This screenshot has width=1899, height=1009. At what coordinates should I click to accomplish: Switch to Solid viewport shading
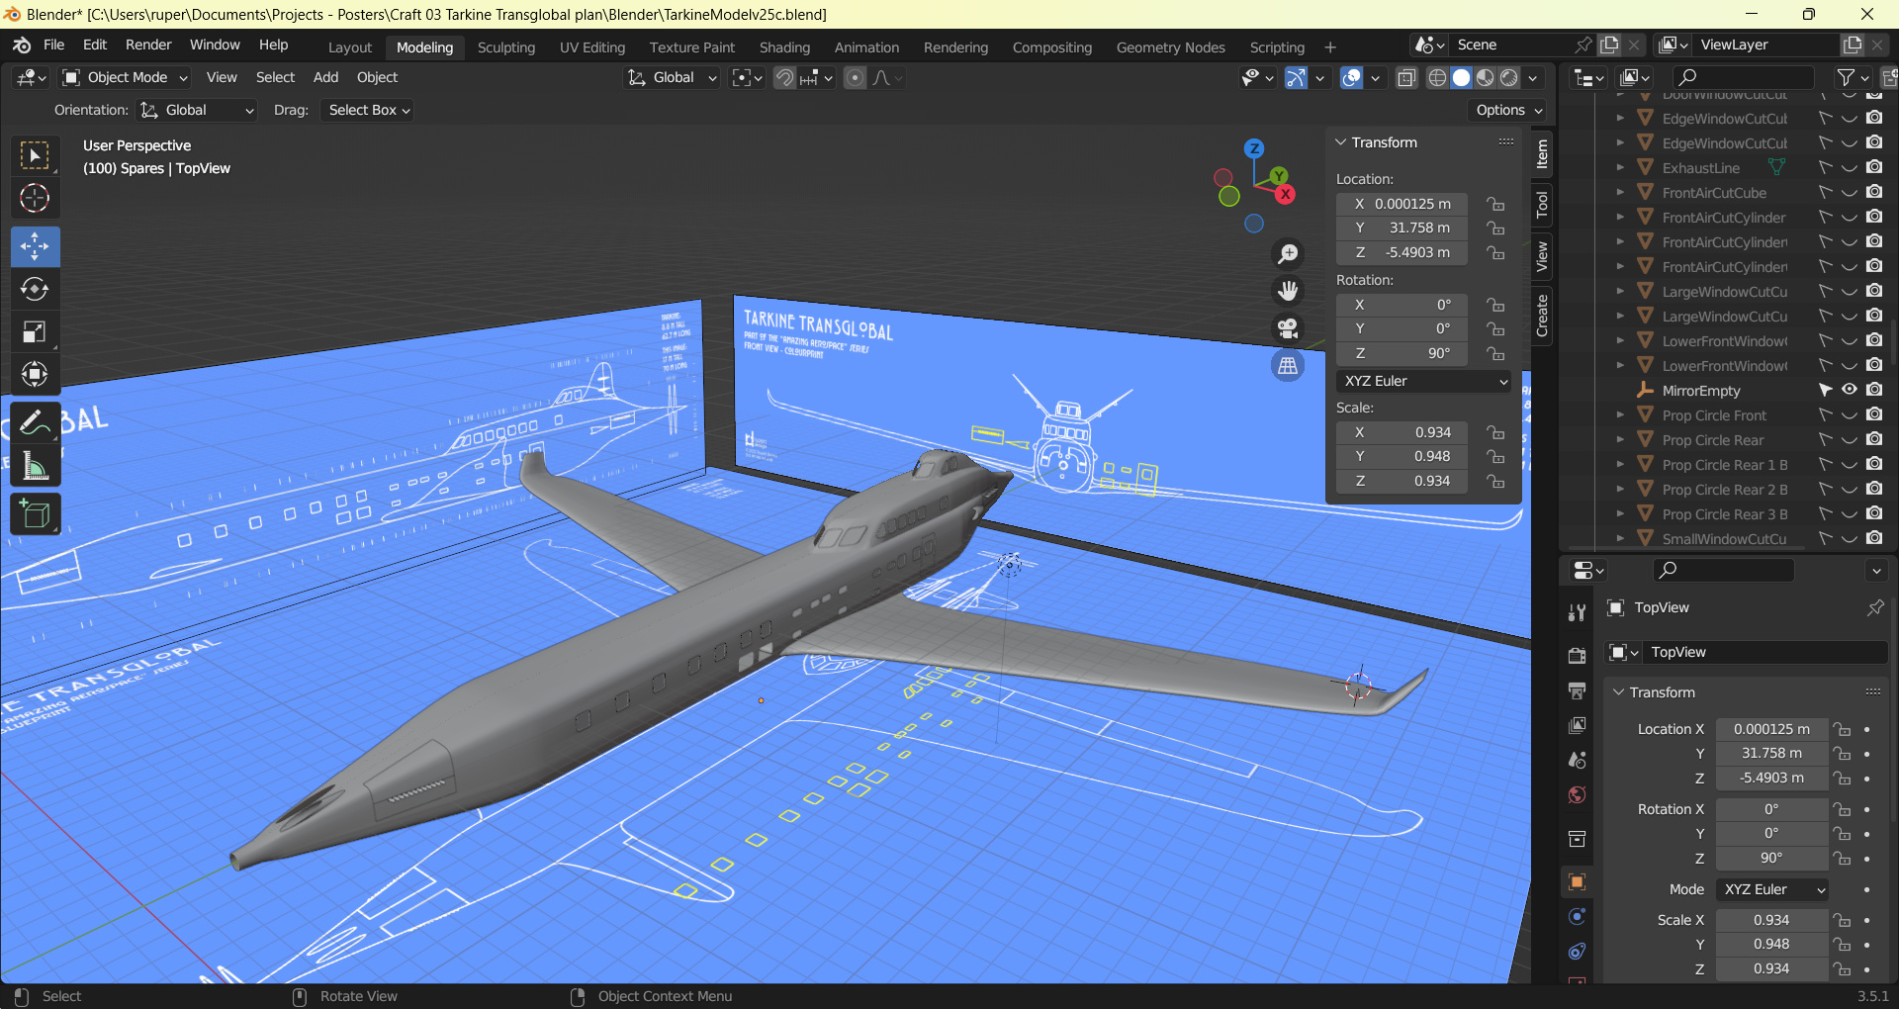tap(1461, 78)
